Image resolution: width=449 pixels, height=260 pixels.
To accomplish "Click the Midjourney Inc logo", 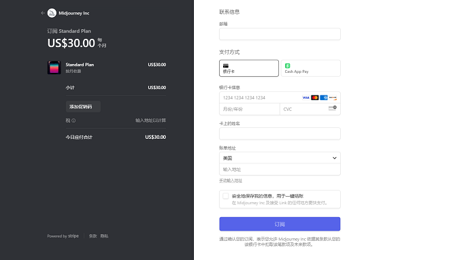I will pyautogui.click(x=52, y=13).
